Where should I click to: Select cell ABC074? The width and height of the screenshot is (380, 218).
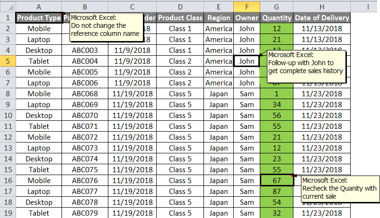pyautogui.click(x=85, y=159)
